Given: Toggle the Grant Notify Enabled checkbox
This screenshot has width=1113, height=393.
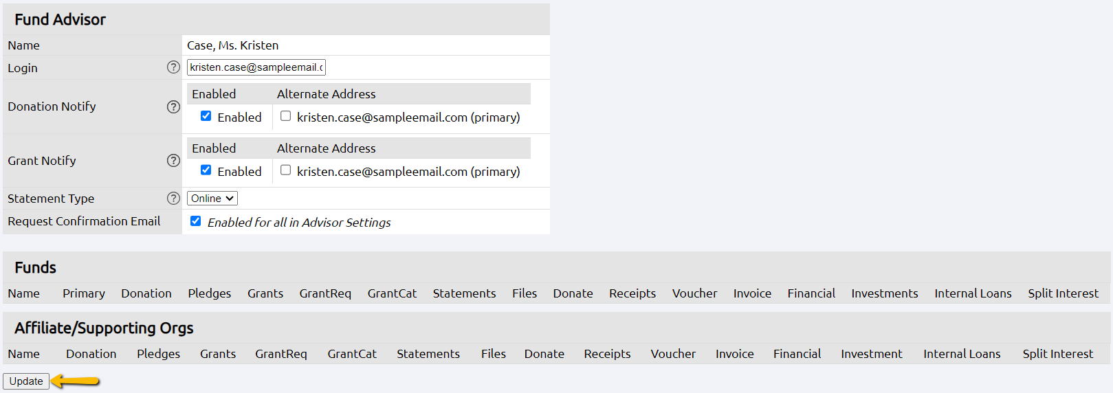Looking at the screenshot, I should tap(206, 170).
